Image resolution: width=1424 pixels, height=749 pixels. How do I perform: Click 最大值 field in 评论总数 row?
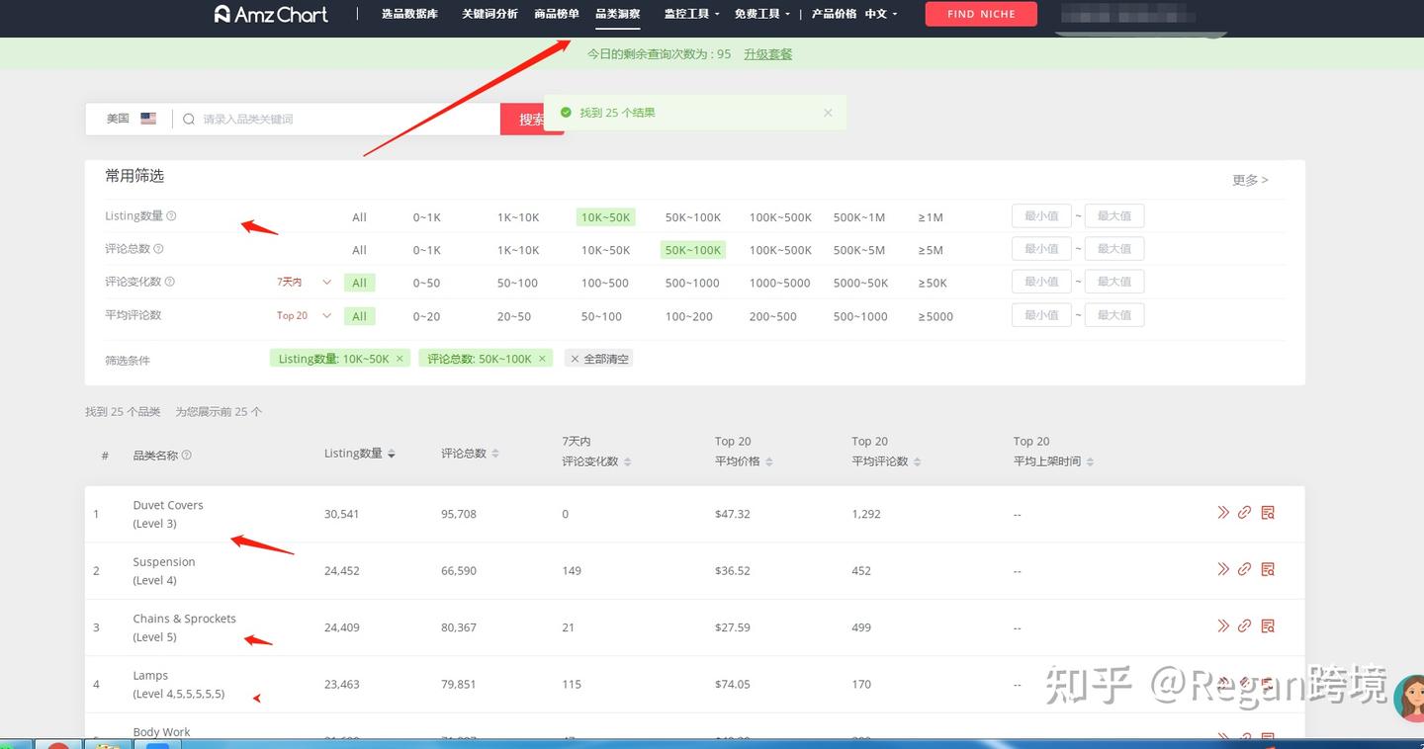click(x=1114, y=249)
